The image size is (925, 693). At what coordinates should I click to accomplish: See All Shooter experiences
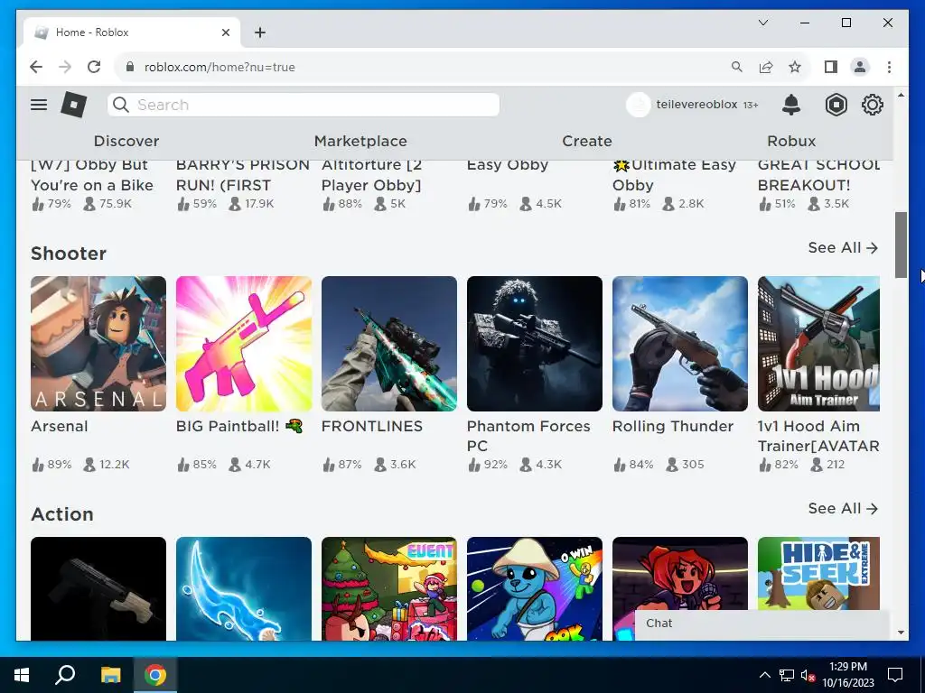(843, 248)
